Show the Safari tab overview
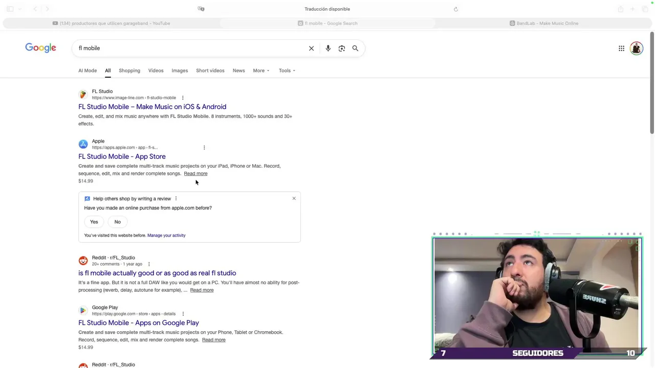The image size is (655, 368). coord(645,9)
